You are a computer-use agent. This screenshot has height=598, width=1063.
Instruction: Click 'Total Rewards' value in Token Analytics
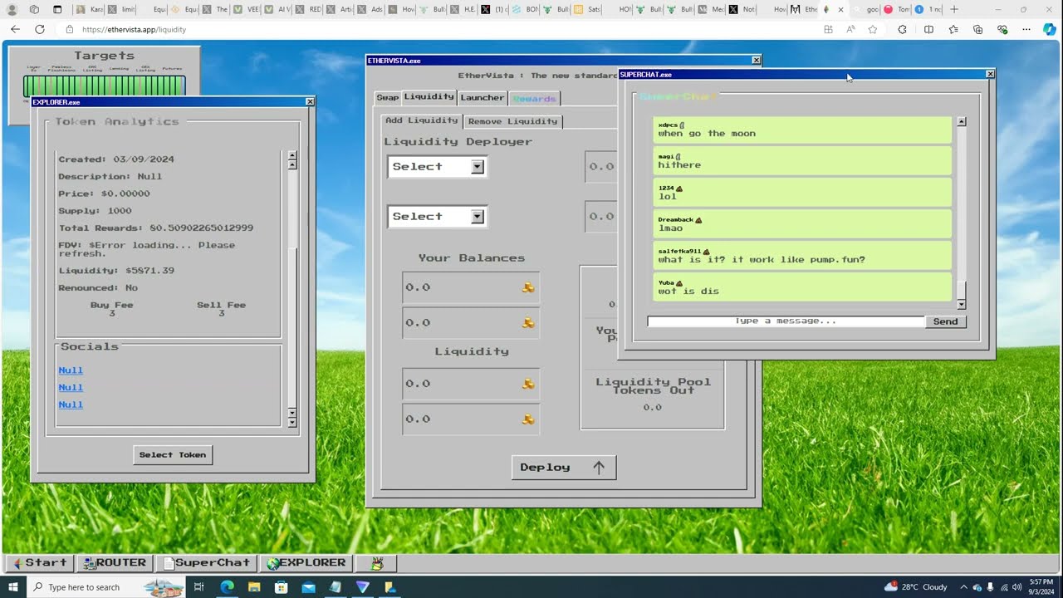coord(202,228)
